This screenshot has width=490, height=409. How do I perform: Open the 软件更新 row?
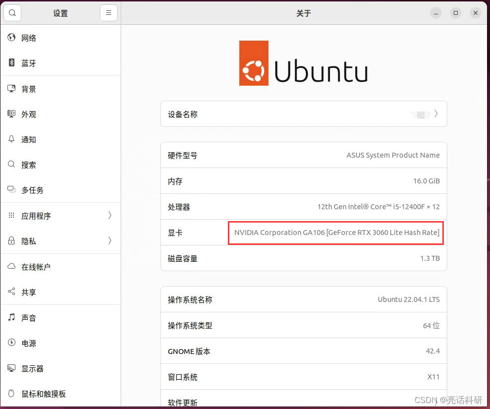pos(303,399)
